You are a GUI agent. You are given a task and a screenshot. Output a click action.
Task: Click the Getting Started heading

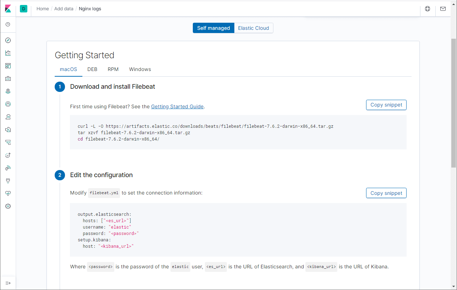85,55
